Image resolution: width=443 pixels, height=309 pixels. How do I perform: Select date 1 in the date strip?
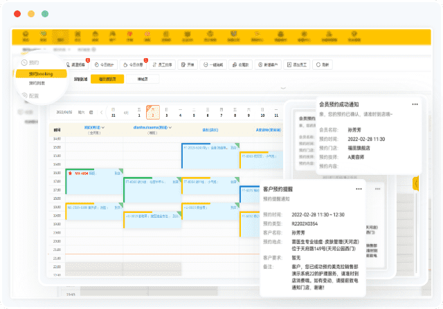pyautogui.click(x=139, y=112)
